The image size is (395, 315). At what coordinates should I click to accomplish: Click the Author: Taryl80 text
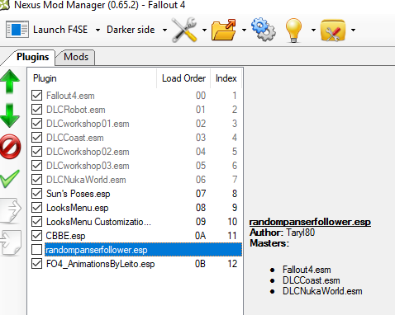(x=282, y=233)
